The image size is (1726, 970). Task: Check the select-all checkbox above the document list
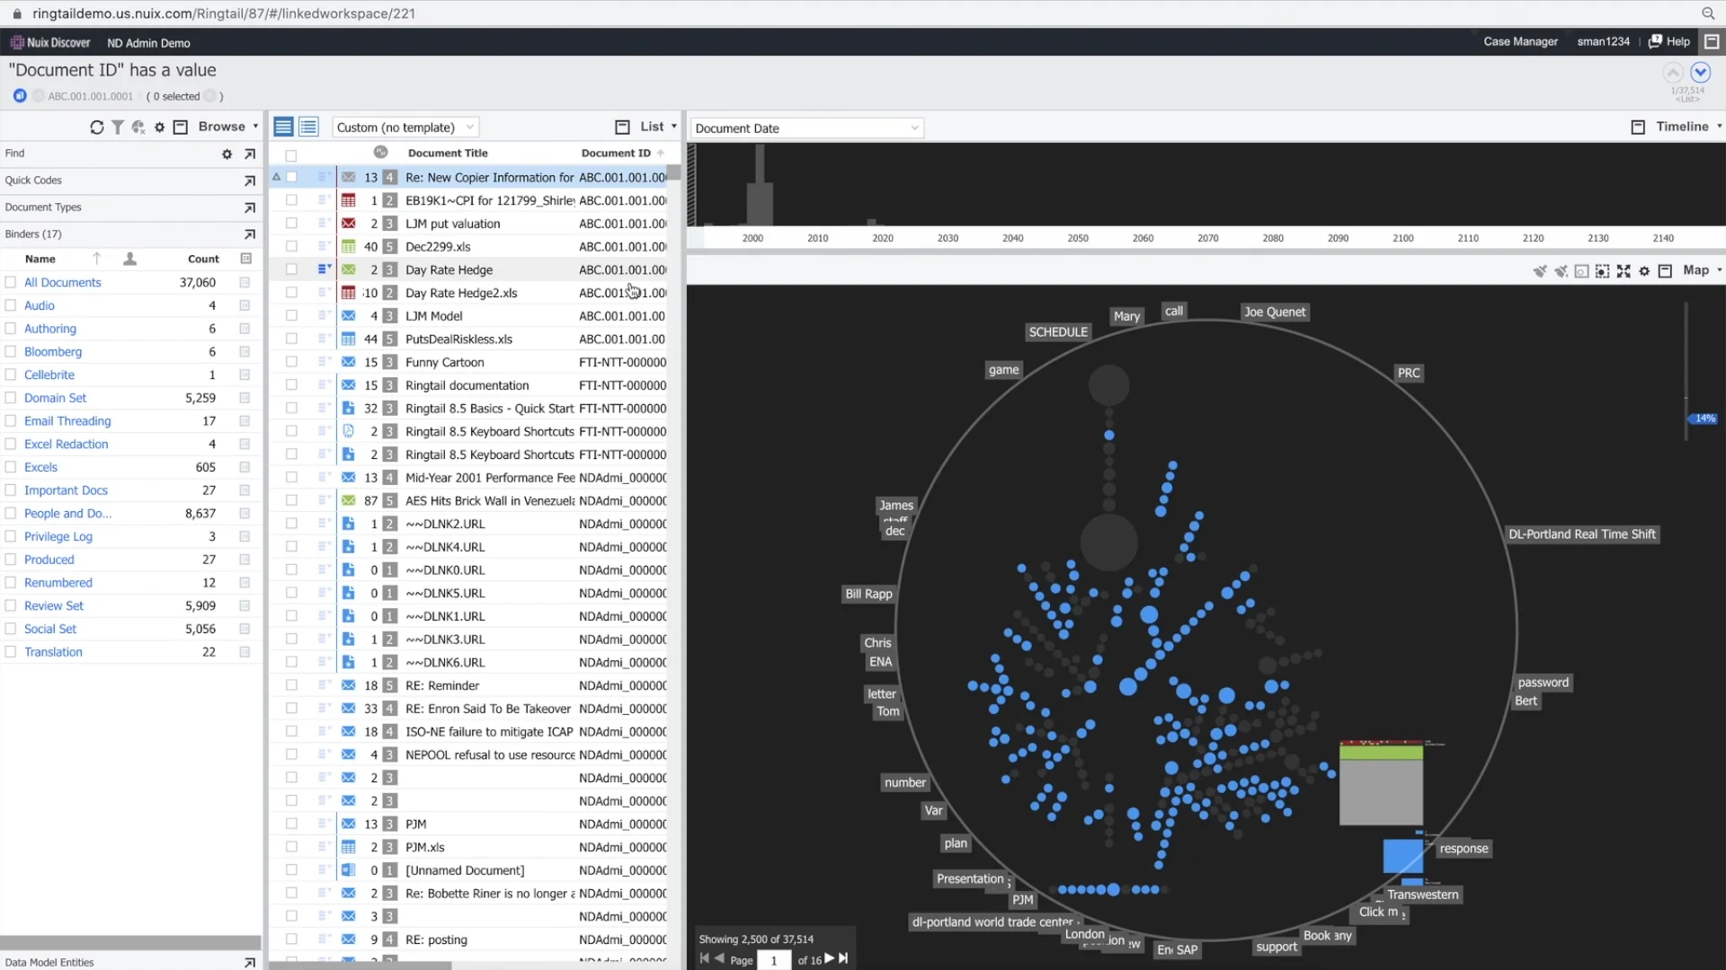pos(291,155)
